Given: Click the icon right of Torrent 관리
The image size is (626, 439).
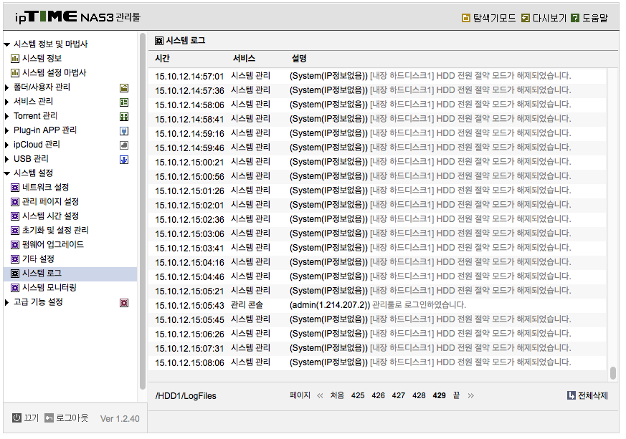Looking at the screenshot, I should (124, 117).
